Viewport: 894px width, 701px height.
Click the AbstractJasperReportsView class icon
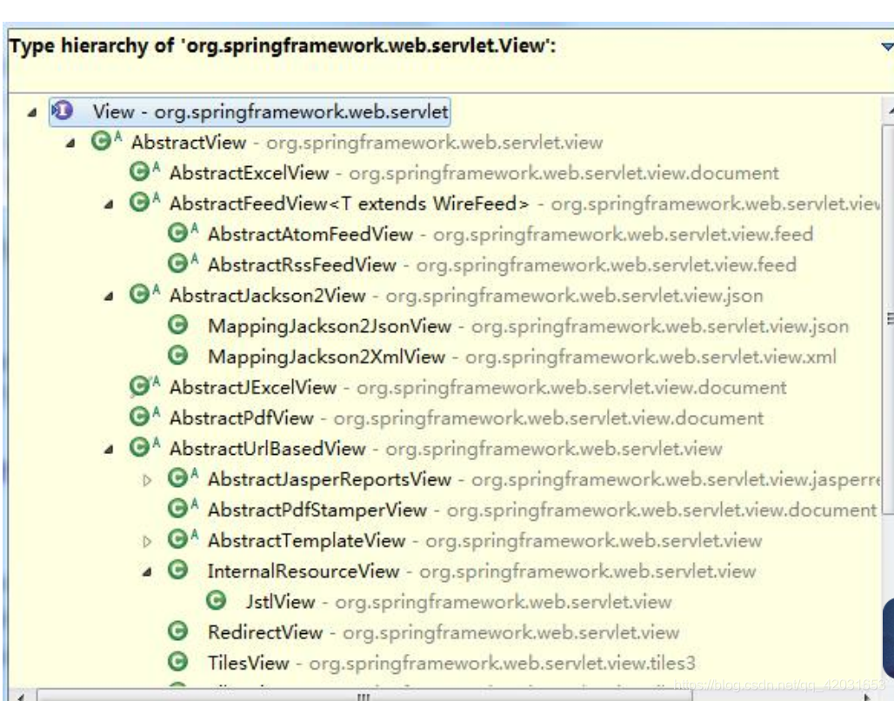point(177,477)
